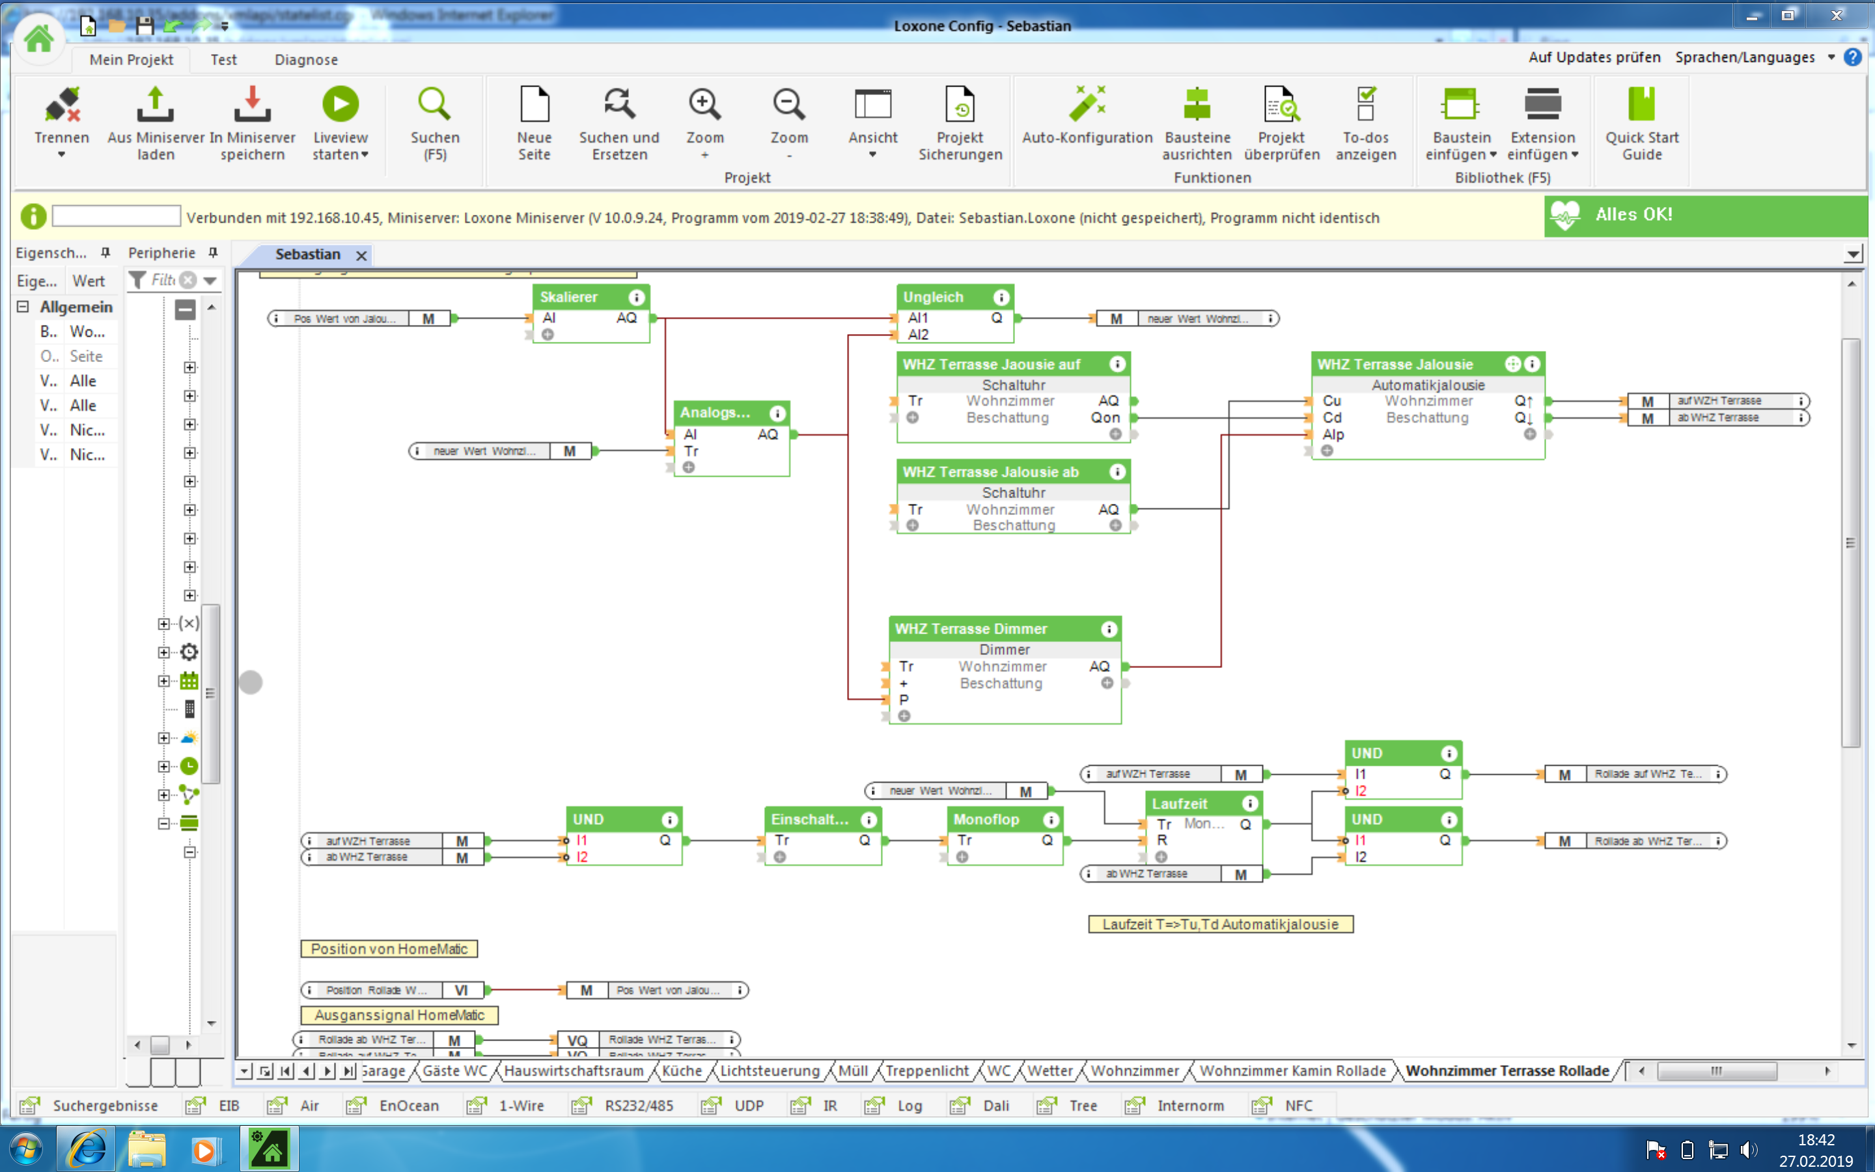Open the Diagnose ribbon tab
Viewport: 1875px width, 1172px height.
click(x=305, y=60)
